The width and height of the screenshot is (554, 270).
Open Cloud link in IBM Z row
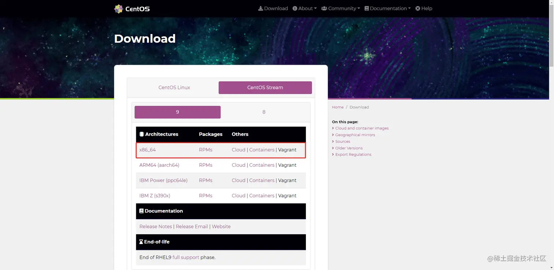point(239,196)
